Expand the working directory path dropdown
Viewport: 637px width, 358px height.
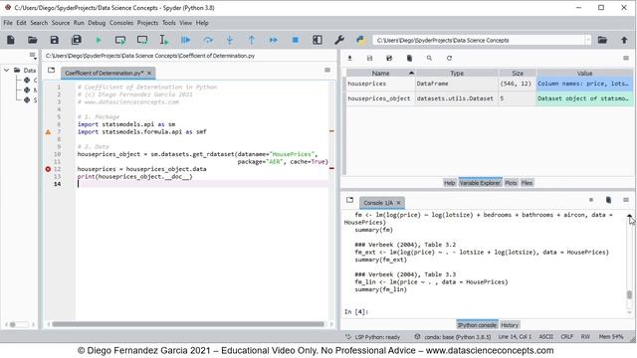pos(587,40)
